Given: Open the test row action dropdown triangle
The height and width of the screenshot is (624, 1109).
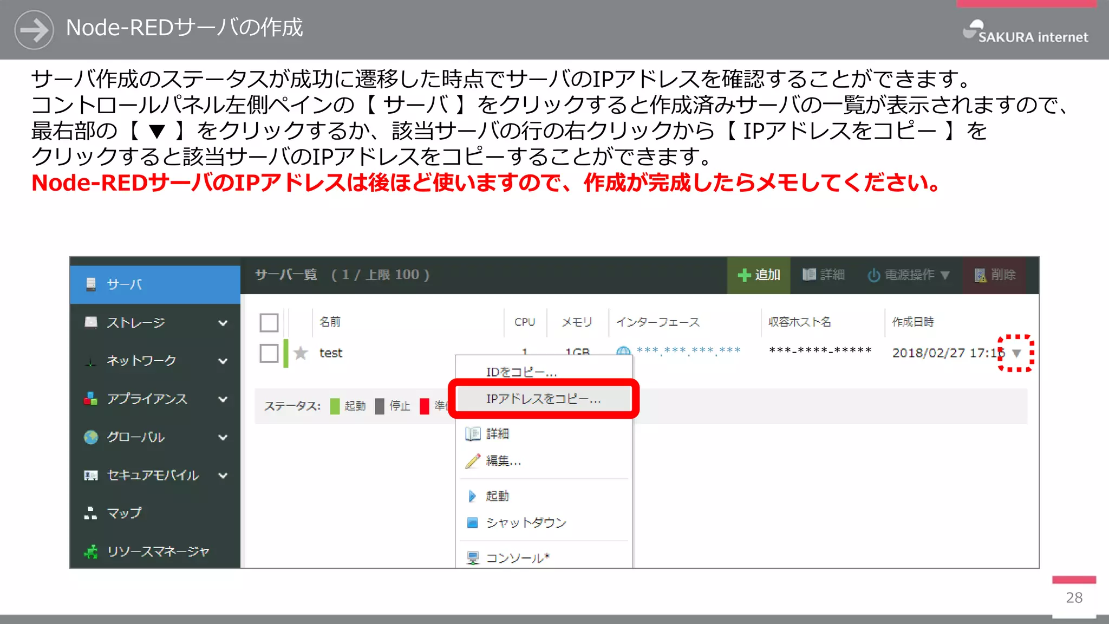Looking at the screenshot, I should pos(1016,353).
